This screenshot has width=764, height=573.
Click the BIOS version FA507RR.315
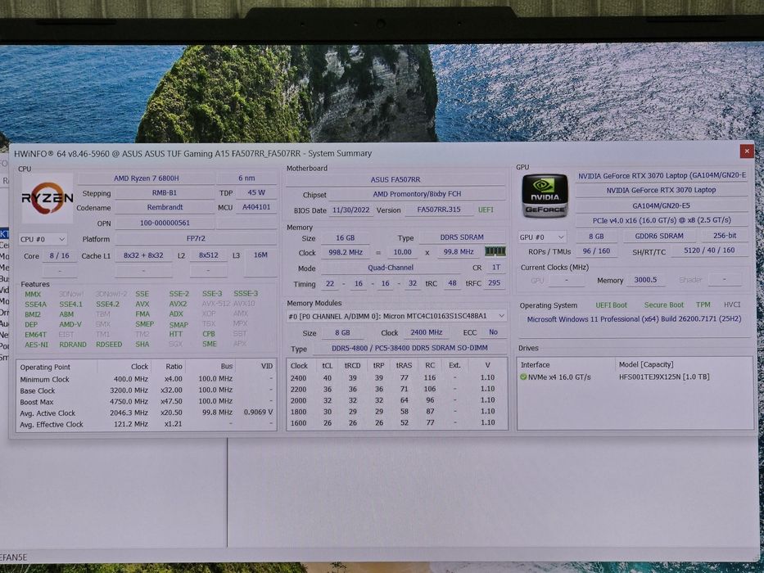point(439,210)
